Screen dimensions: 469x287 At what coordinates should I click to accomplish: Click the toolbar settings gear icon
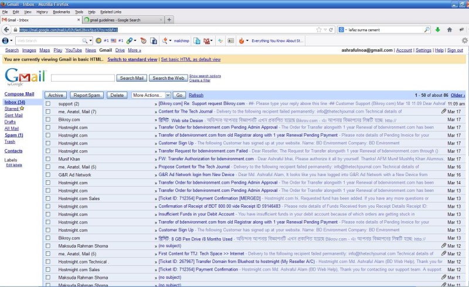(x=464, y=40)
